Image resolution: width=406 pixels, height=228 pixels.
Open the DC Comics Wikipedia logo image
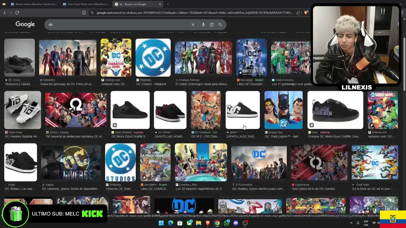point(153,58)
